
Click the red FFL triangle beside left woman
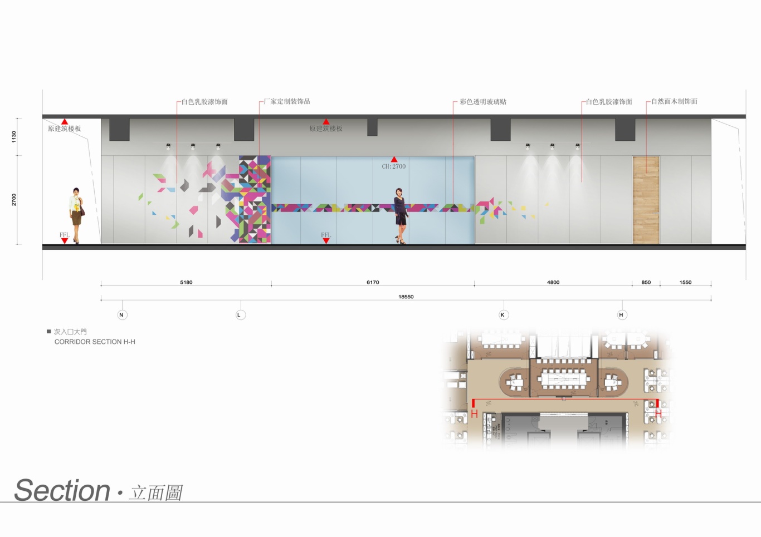coord(65,241)
